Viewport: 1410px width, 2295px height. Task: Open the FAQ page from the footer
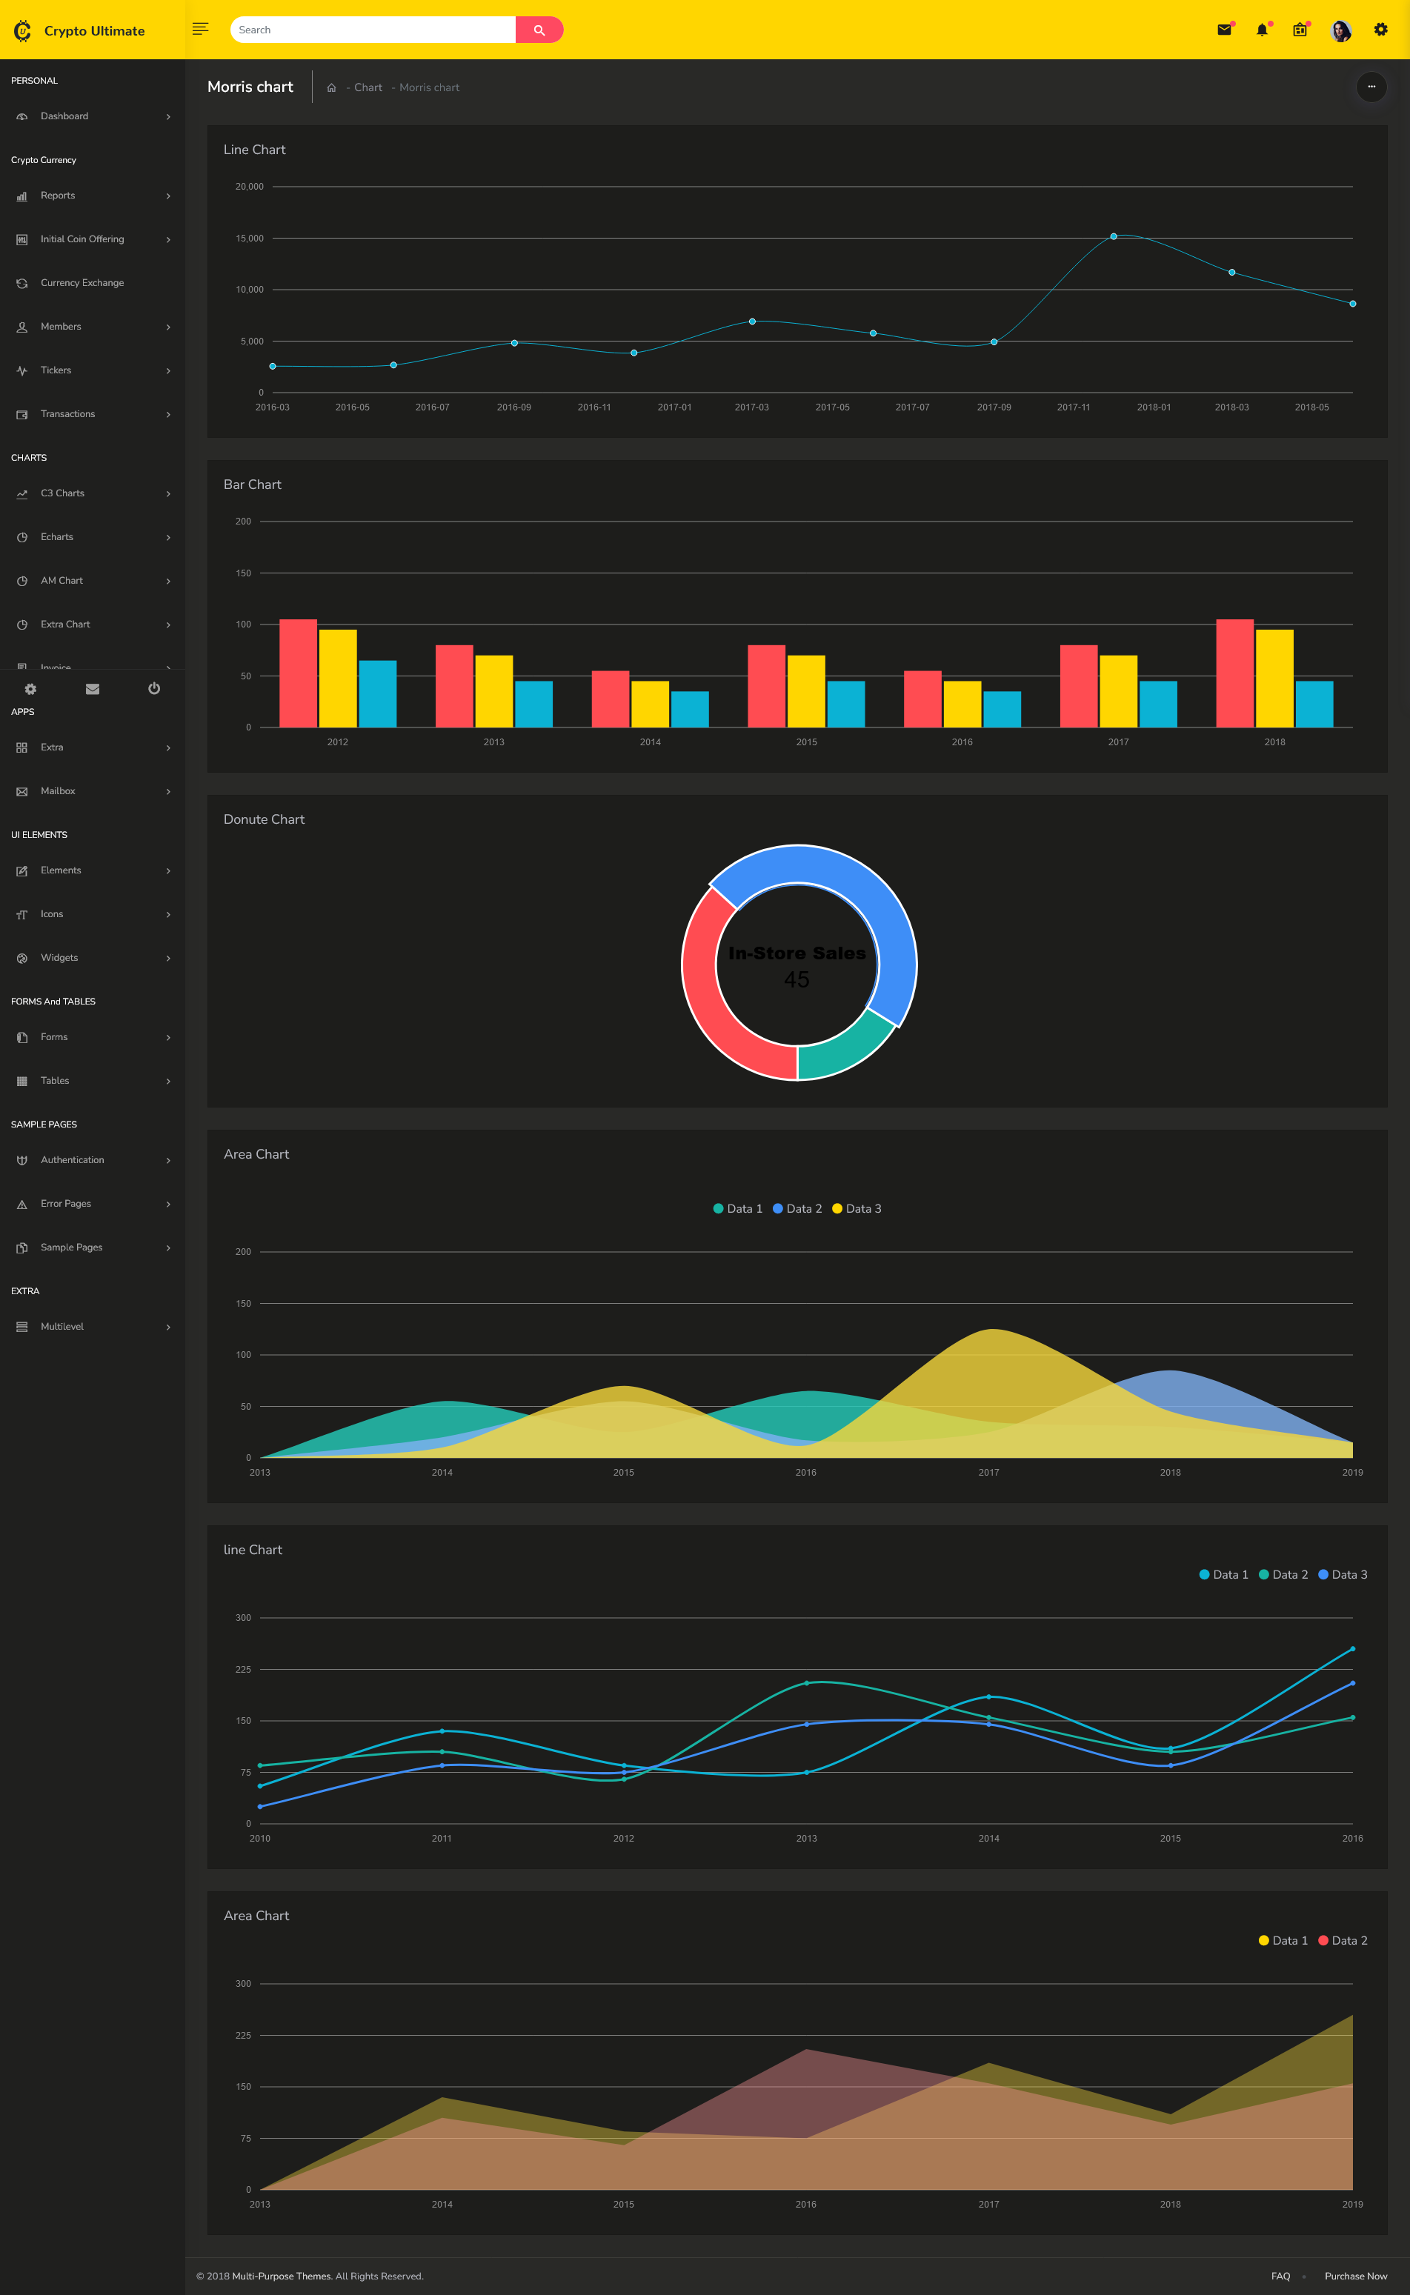[x=1281, y=2268]
